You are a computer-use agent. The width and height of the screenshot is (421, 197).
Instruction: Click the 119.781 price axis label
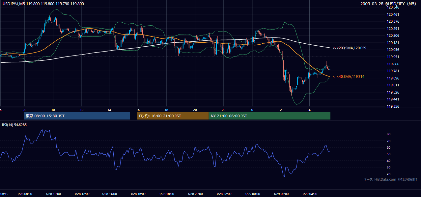tap(393, 71)
